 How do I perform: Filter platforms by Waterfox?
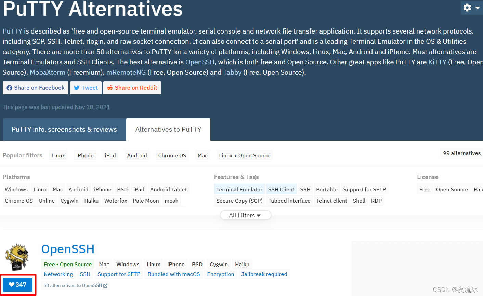pos(116,201)
